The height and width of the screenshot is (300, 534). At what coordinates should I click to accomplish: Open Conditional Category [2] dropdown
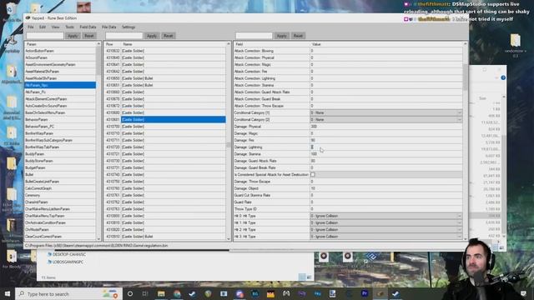(385, 120)
